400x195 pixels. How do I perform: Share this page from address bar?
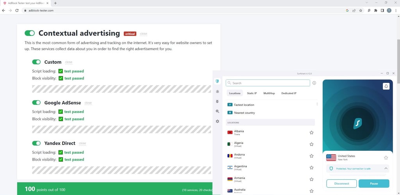click(354, 11)
